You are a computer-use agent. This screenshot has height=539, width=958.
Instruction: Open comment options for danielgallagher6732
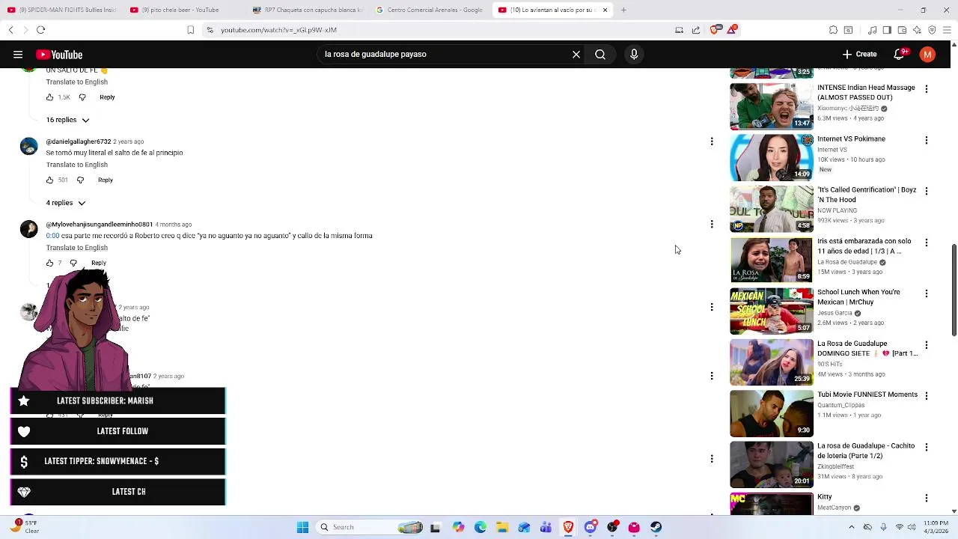pyautogui.click(x=712, y=141)
